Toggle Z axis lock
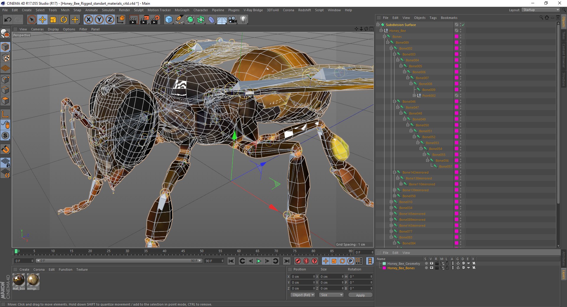 point(110,20)
